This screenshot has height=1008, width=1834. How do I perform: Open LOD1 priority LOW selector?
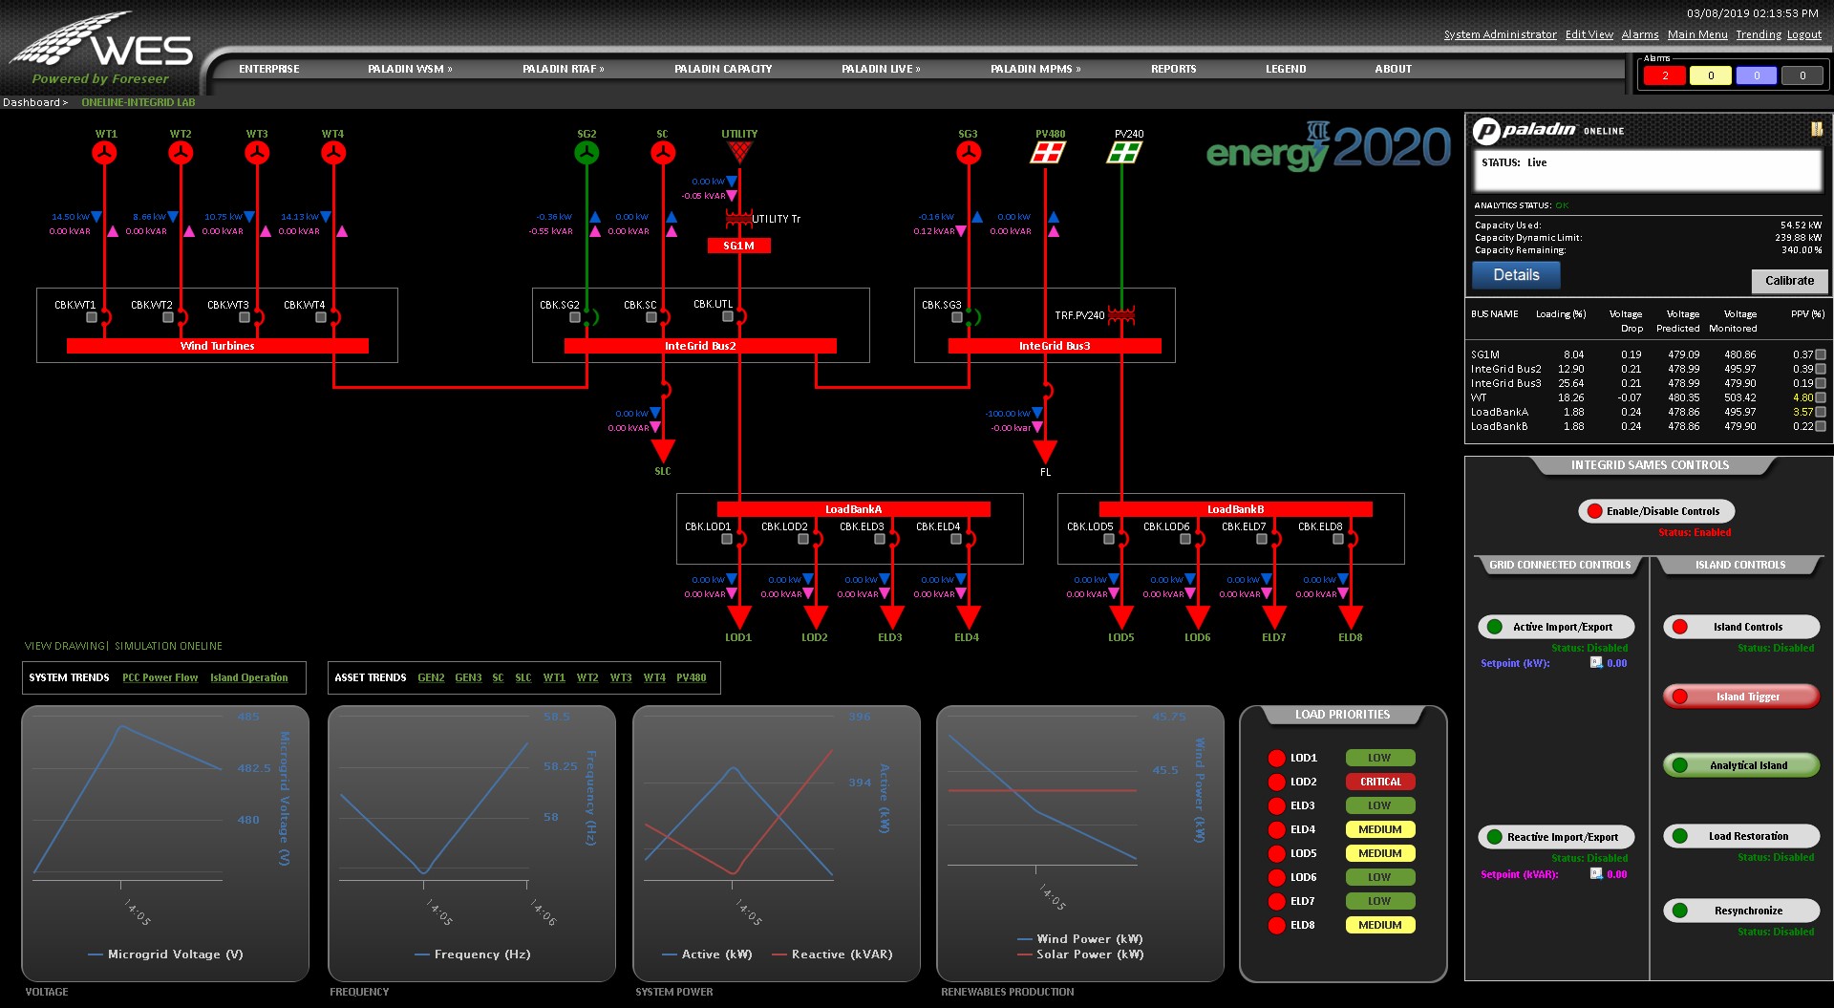tap(1380, 758)
